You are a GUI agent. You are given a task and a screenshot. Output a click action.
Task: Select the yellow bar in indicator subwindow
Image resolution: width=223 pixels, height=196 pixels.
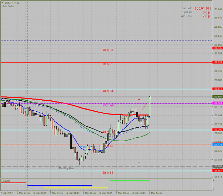click(x=76, y=188)
